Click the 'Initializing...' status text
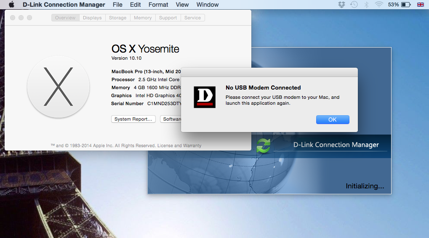Image resolution: width=429 pixels, height=238 pixels. (365, 186)
